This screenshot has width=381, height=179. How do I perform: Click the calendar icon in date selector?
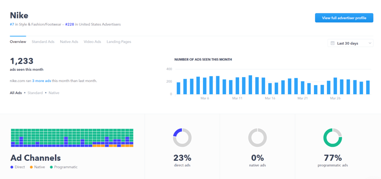(x=332, y=43)
